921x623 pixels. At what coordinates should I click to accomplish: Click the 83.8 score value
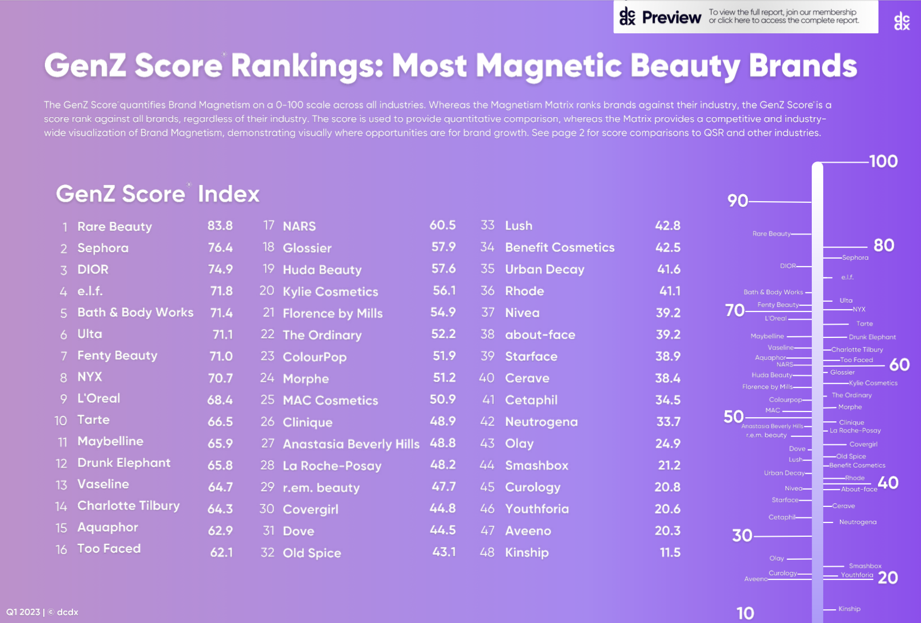point(220,226)
